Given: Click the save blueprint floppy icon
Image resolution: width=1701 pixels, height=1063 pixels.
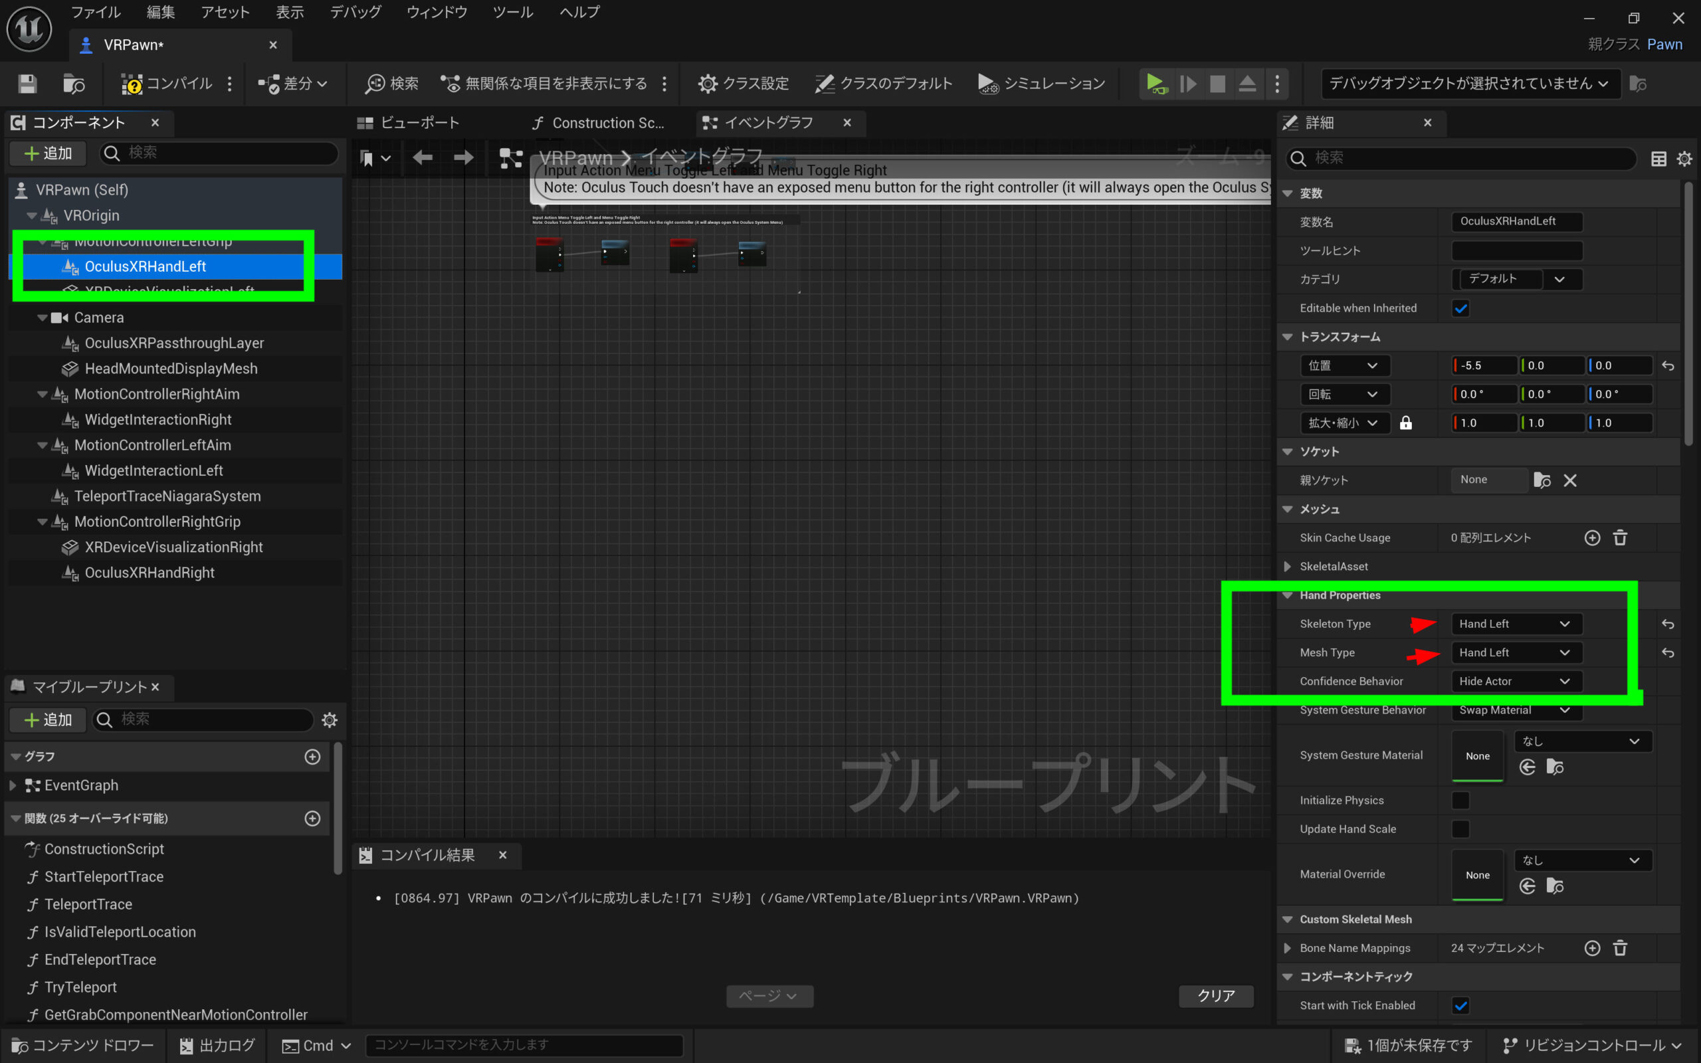Looking at the screenshot, I should click(27, 84).
